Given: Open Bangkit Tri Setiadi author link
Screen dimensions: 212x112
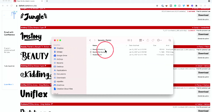Looking at the screenshot, I should pos(42,47).
